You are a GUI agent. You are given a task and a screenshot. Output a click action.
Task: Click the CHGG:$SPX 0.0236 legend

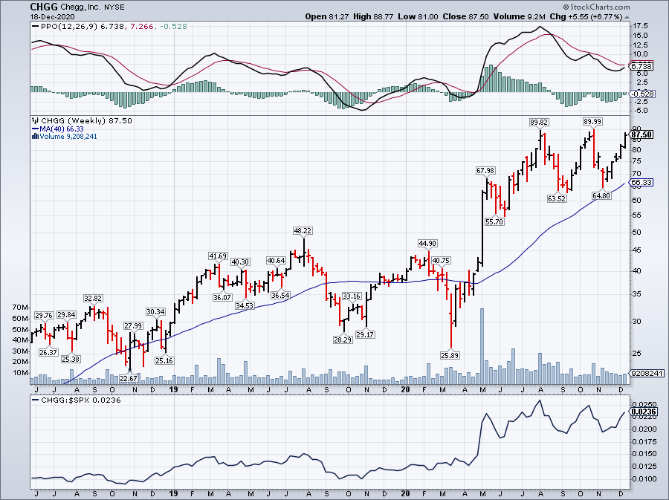click(81, 400)
